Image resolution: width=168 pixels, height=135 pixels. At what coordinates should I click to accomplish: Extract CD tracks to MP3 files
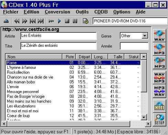click(x=159, y=49)
